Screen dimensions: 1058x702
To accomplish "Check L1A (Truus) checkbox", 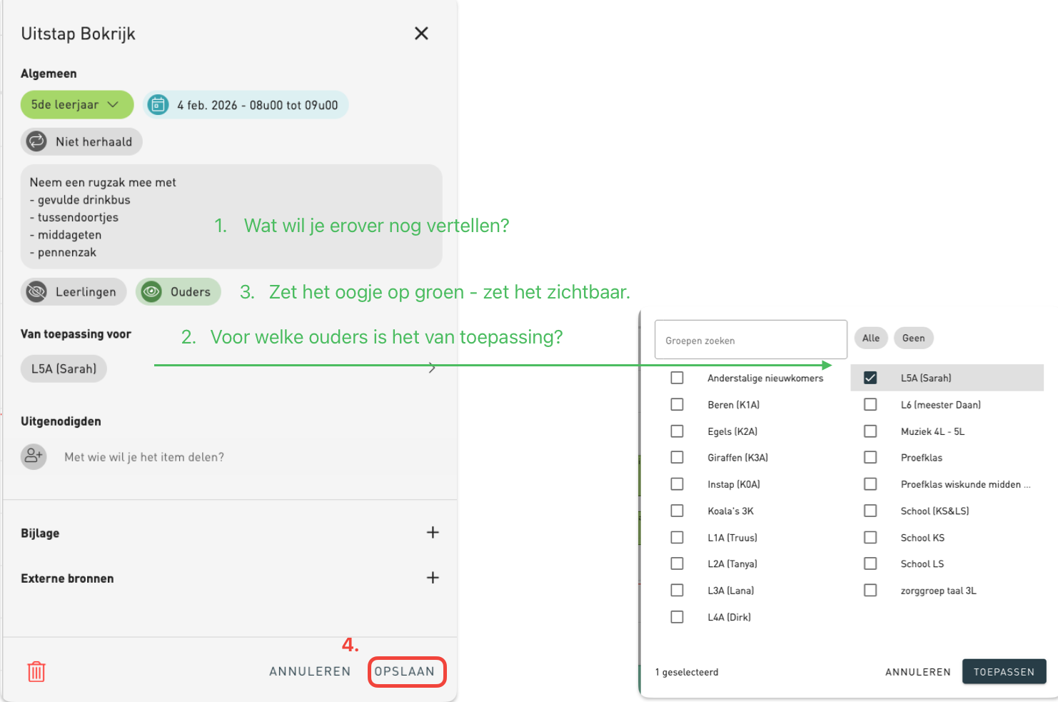I will (677, 537).
